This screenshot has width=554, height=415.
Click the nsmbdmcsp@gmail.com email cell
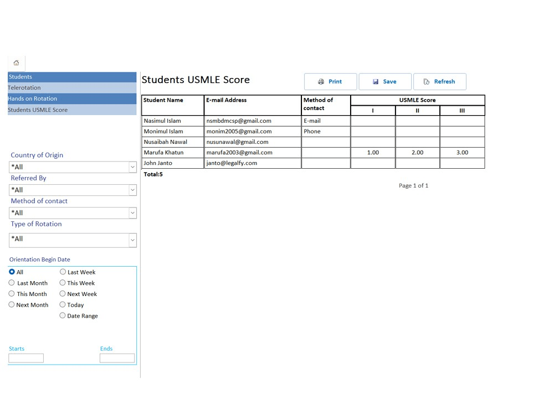(253, 121)
